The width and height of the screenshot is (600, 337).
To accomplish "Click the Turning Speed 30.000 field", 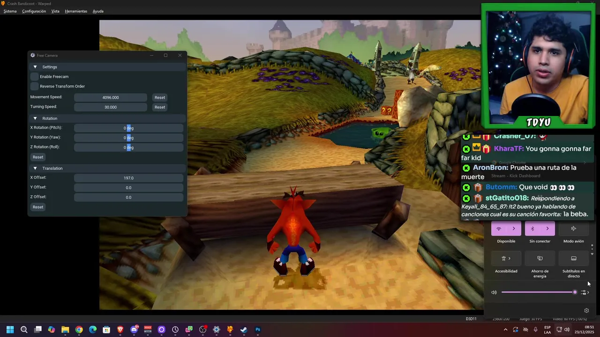I will click(111, 107).
